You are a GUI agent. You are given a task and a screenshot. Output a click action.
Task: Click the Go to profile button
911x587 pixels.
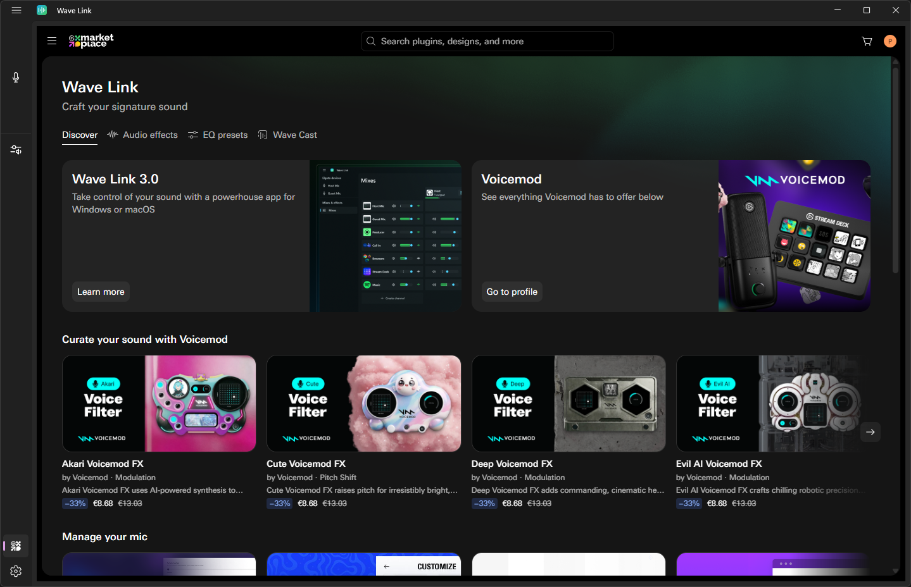point(512,292)
